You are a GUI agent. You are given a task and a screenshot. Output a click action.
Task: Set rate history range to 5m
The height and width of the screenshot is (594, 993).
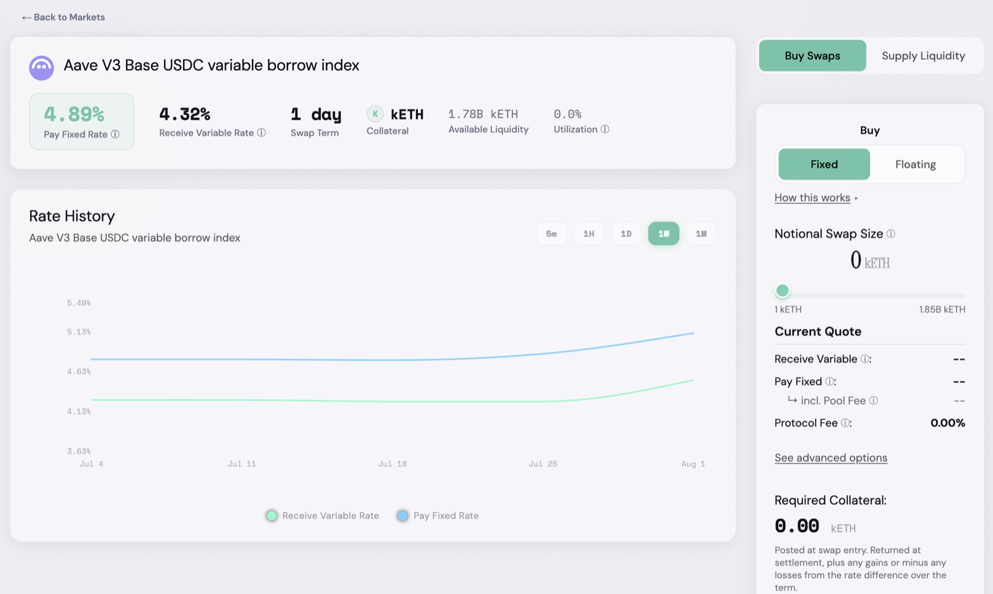tap(551, 234)
